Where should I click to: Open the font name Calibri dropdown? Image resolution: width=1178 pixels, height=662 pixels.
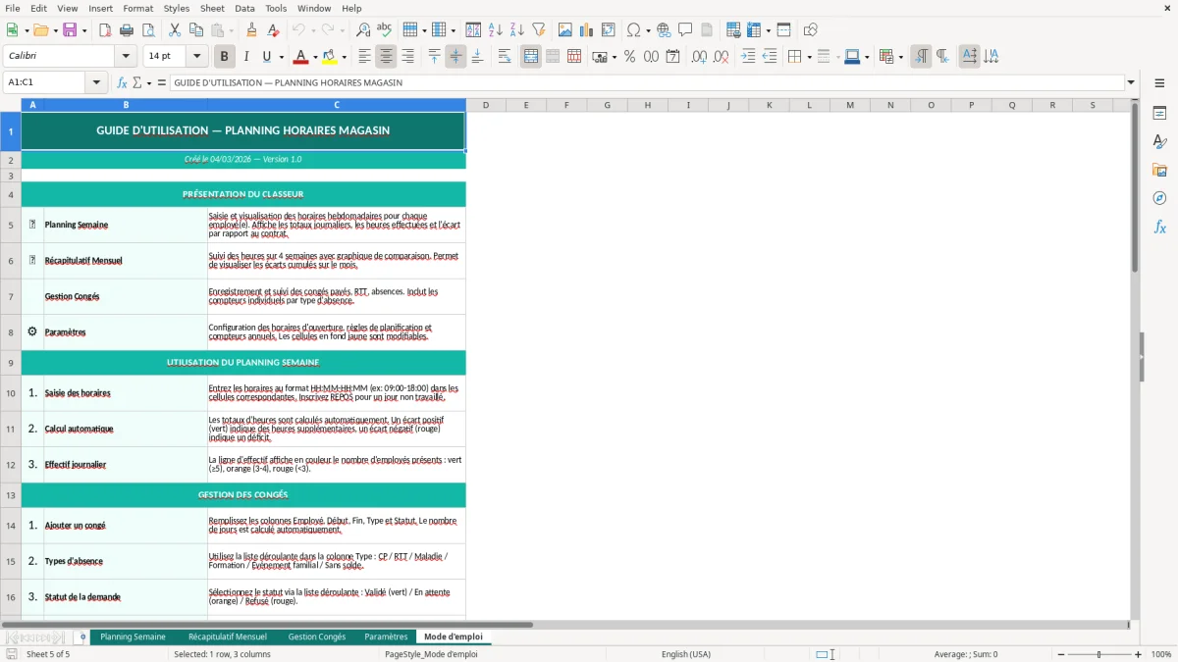pos(126,57)
